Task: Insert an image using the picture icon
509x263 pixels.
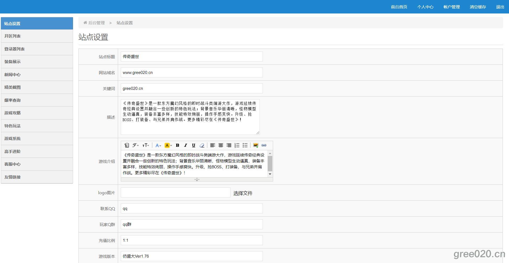Action: tap(256, 145)
